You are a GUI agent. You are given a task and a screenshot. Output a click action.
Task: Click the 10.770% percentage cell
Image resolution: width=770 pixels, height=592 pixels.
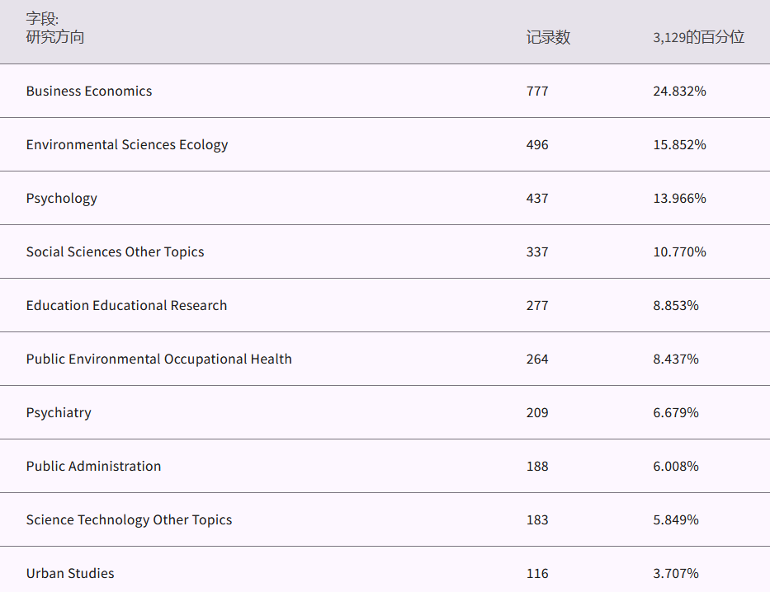[679, 251]
